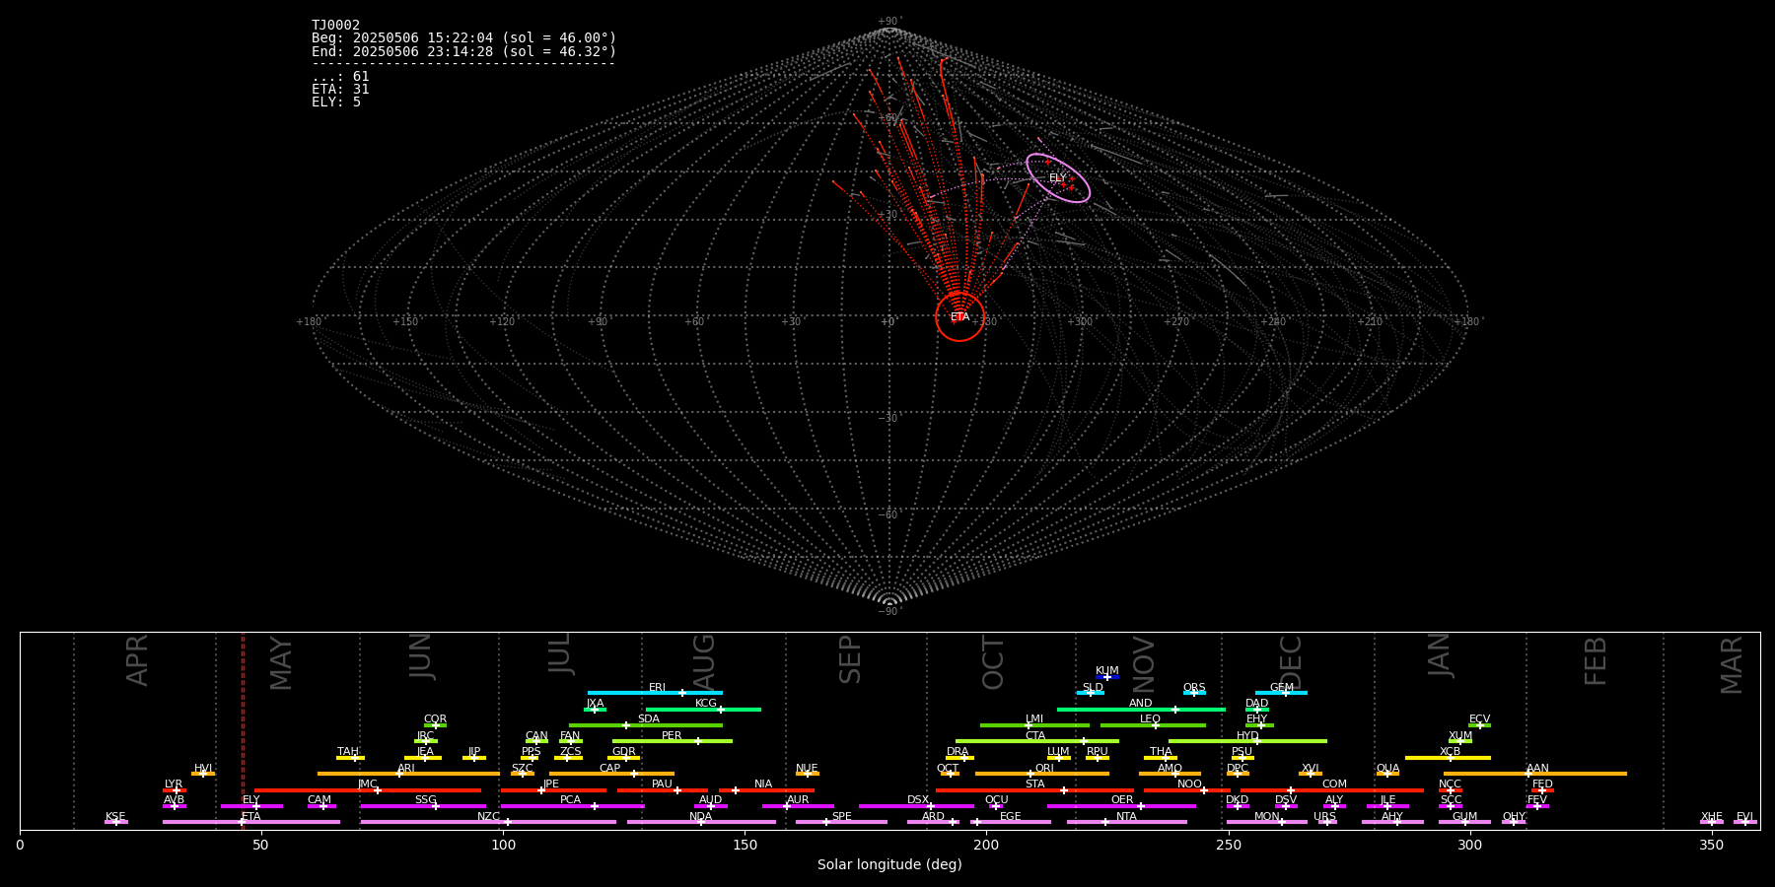Viewport: 1775px width, 887px height.
Task: Click the CAP shower bar
Action: pyautogui.click(x=611, y=774)
